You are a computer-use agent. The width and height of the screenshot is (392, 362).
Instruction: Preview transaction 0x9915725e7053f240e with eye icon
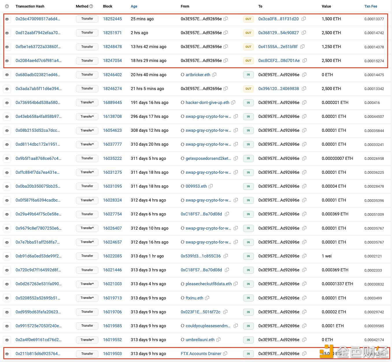(7, 326)
